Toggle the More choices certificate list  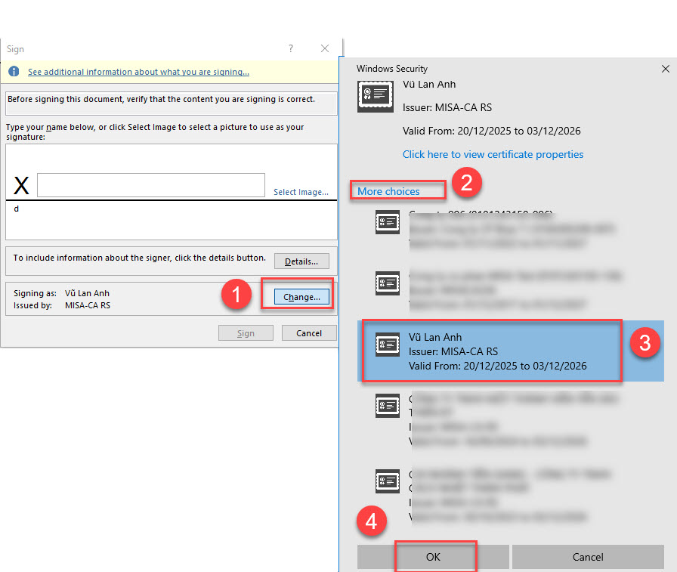[x=388, y=191]
